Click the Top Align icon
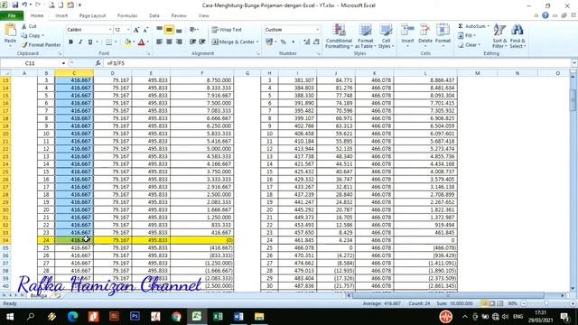 (159, 30)
